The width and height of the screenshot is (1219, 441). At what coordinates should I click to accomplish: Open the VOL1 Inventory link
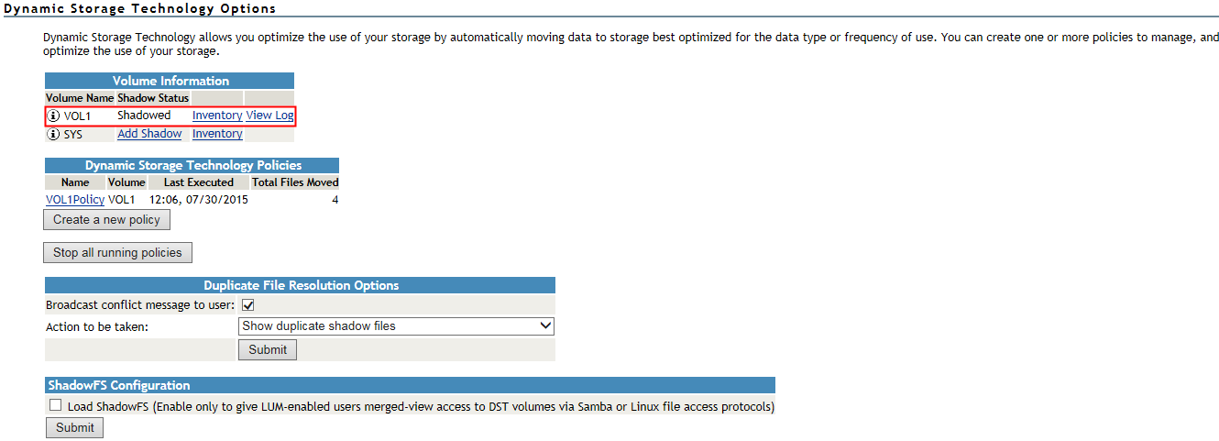click(217, 116)
